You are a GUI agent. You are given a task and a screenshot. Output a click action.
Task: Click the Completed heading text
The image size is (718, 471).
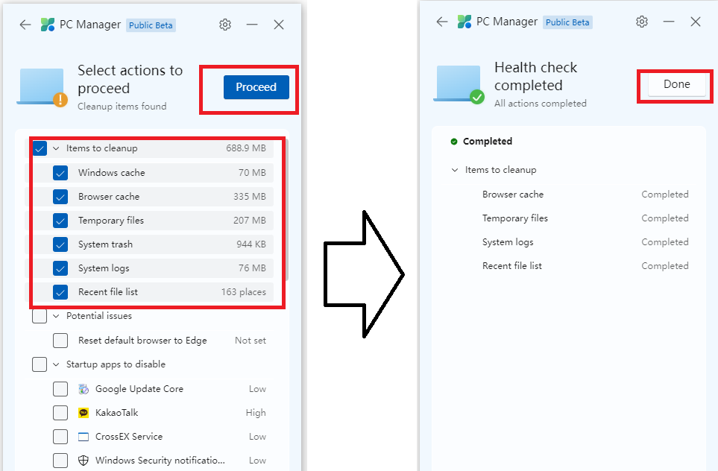487,142
